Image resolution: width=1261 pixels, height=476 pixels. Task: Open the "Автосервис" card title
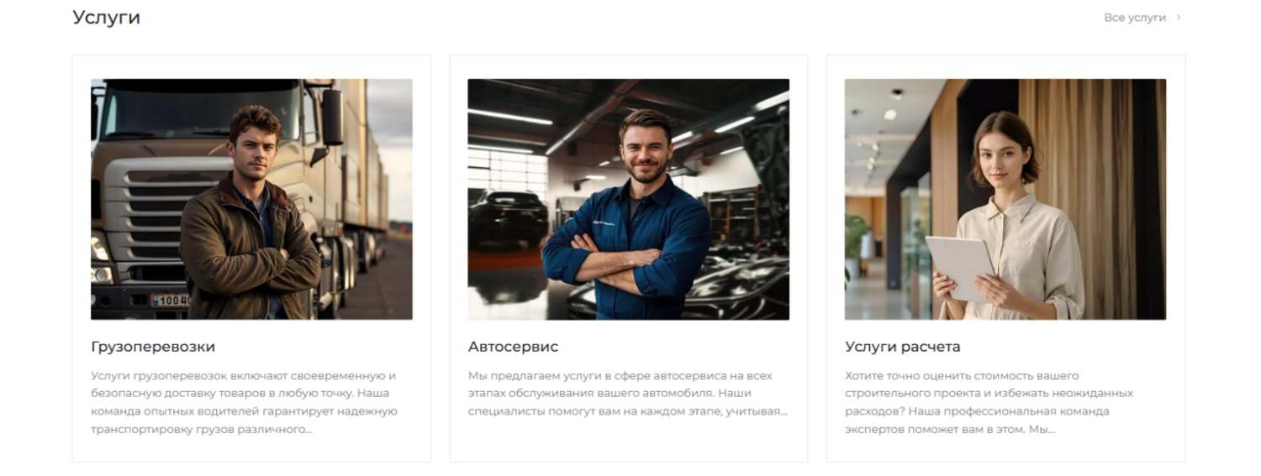(x=513, y=347)
